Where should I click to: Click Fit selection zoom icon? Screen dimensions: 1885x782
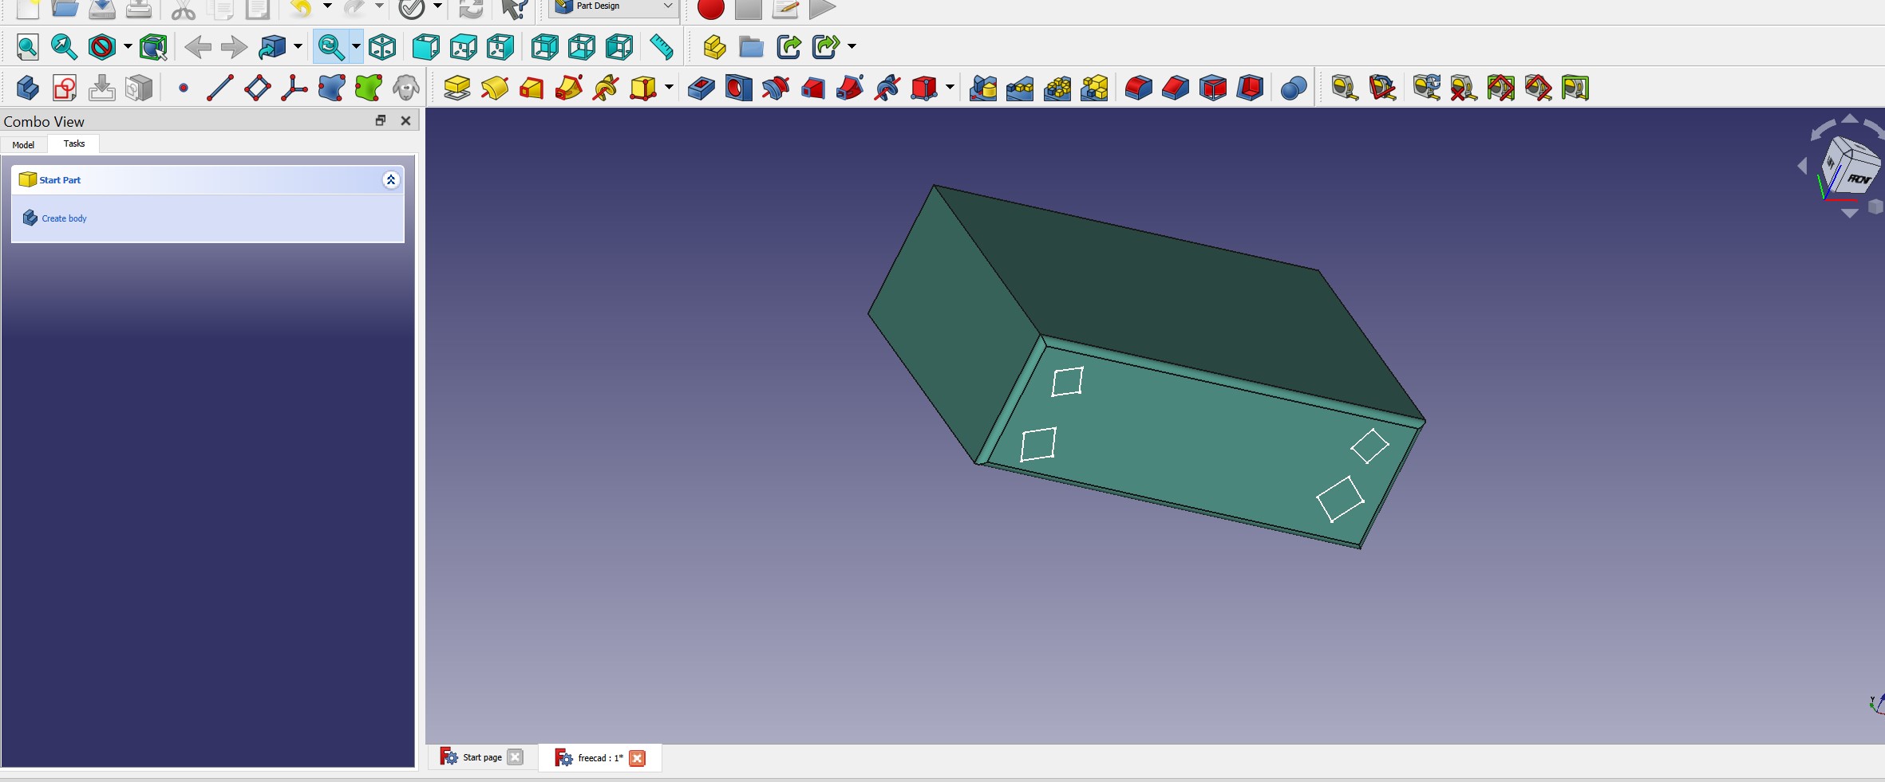click(x=65, y=47)
